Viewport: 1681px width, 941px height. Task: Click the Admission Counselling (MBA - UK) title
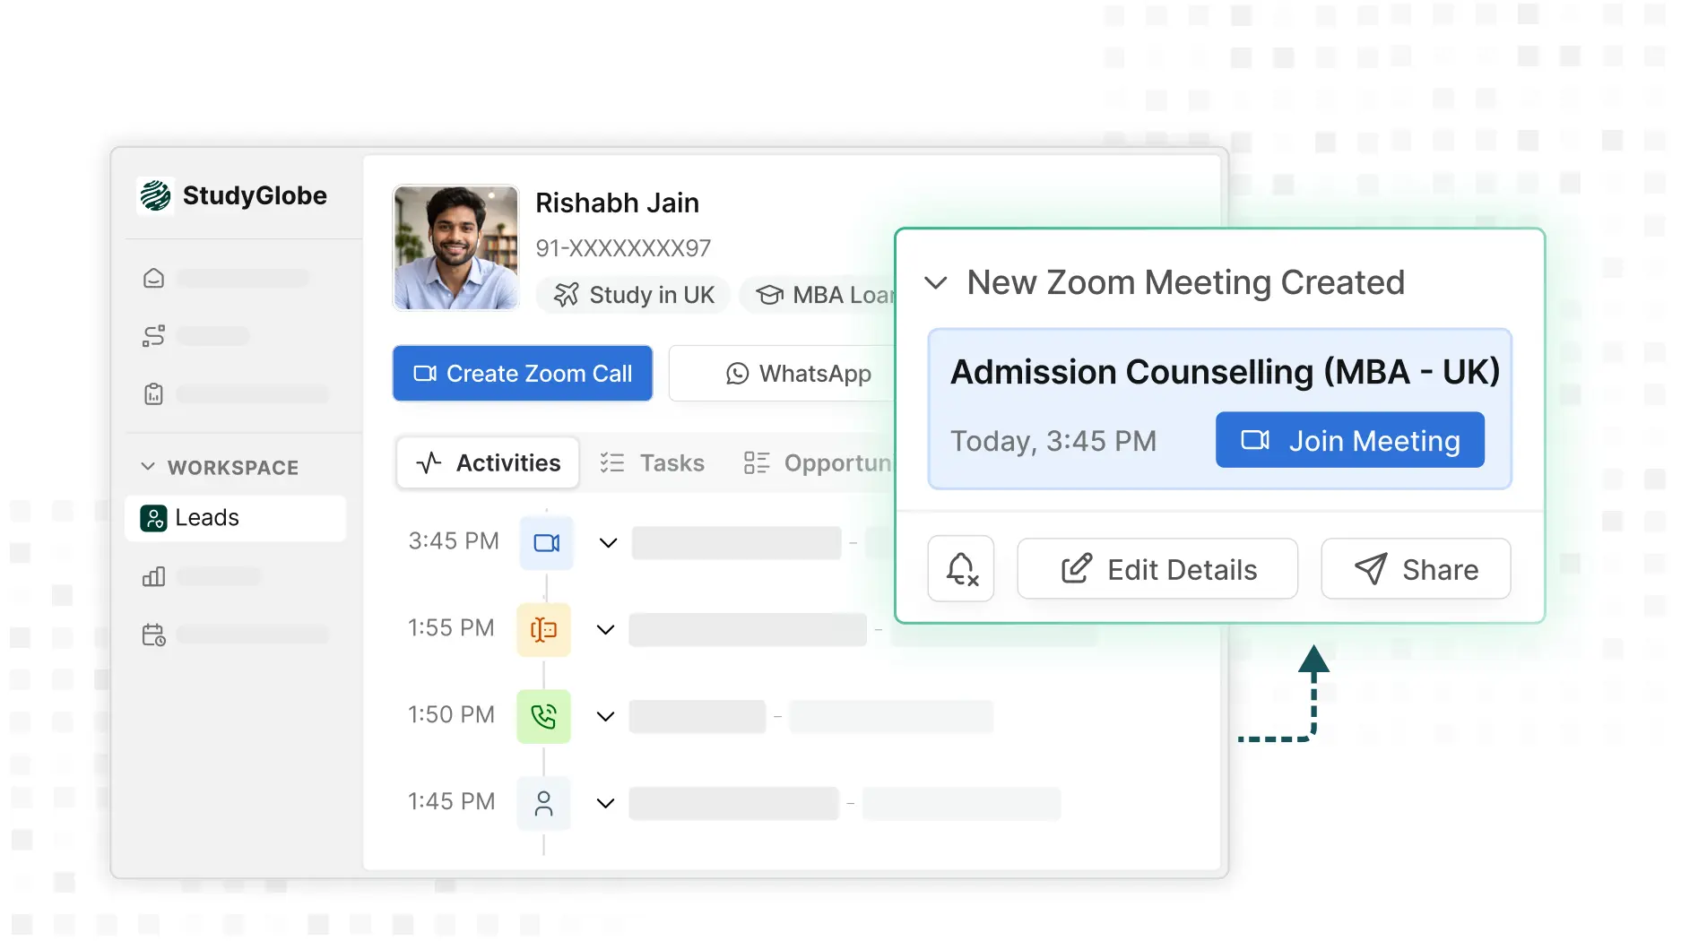[x=1225, y=371]
